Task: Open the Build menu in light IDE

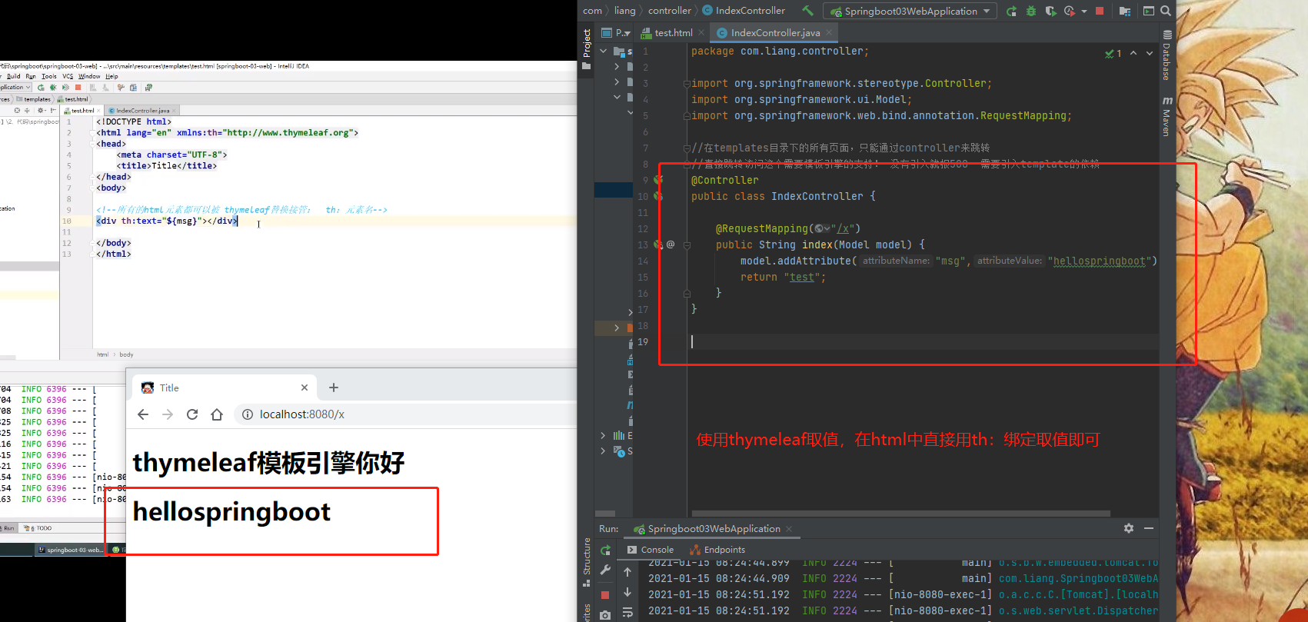Action: (x=14, y=76)
